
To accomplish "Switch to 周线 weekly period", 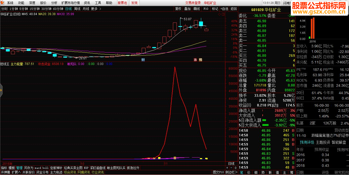I will click(x=77, y=9).
